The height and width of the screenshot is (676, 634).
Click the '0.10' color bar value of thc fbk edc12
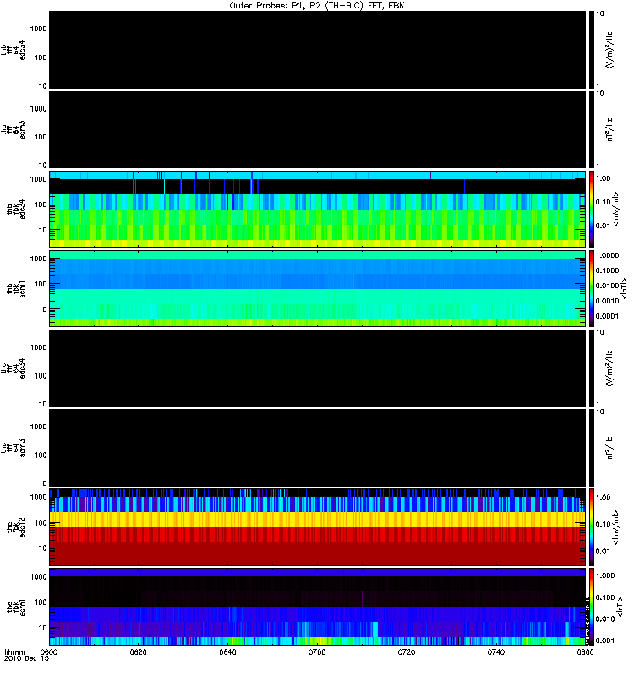coord(604,524)
